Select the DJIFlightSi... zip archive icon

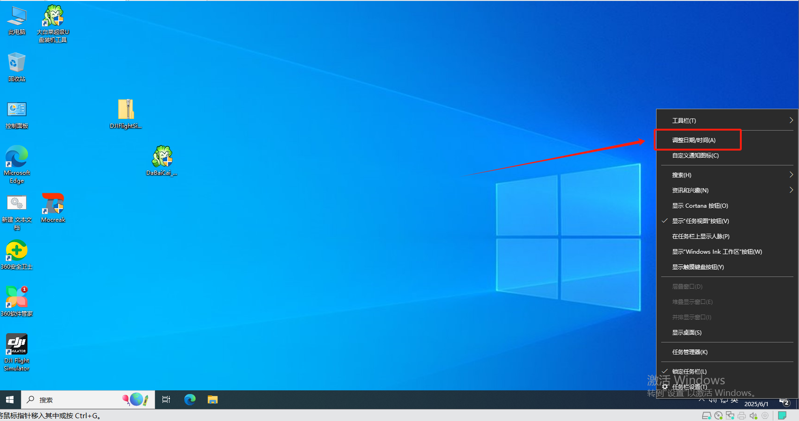(126, 114)
